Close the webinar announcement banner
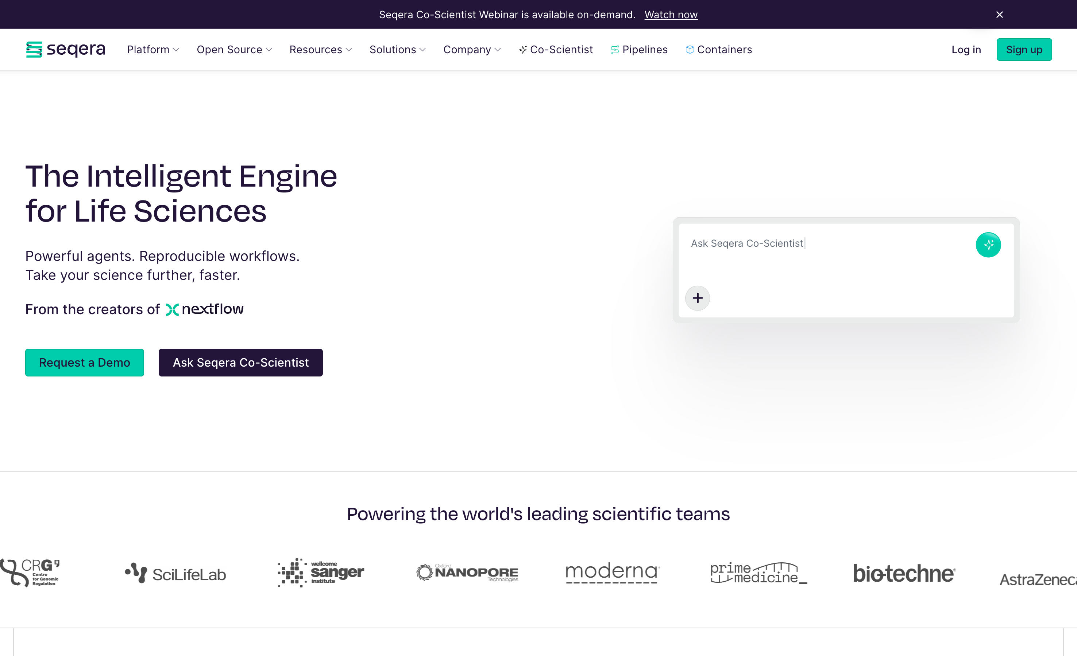Screen dimensions: 1077x656 999,15
